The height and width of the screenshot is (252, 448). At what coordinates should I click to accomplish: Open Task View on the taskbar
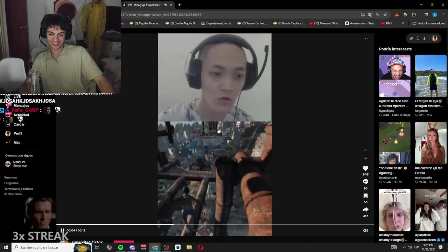(97, 247)
